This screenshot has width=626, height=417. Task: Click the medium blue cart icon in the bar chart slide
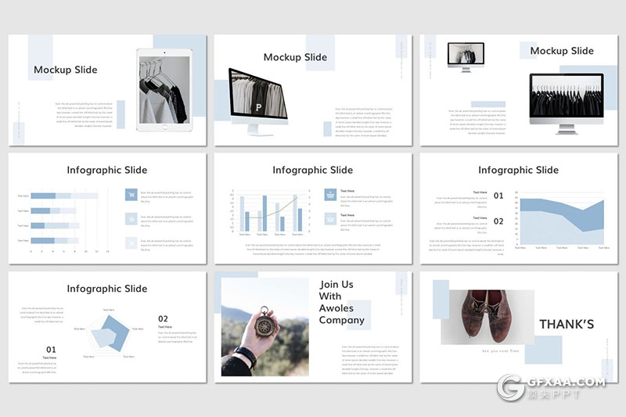coord(131,219)
